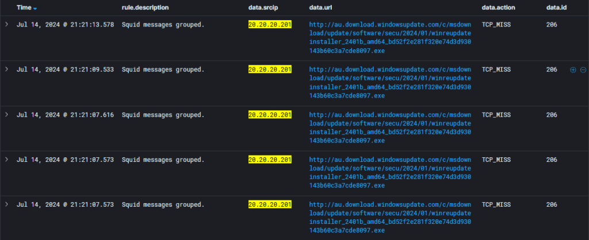The width and height of the screenshot is (589, 240).
Task: Click highlighted IP 20.20.20.201 in the 21:21:13.578 row
Action: click(270, 25)
